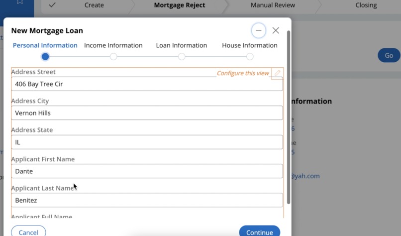
Task: Click the Personal Information progress circle
Action: pos(45,57)
